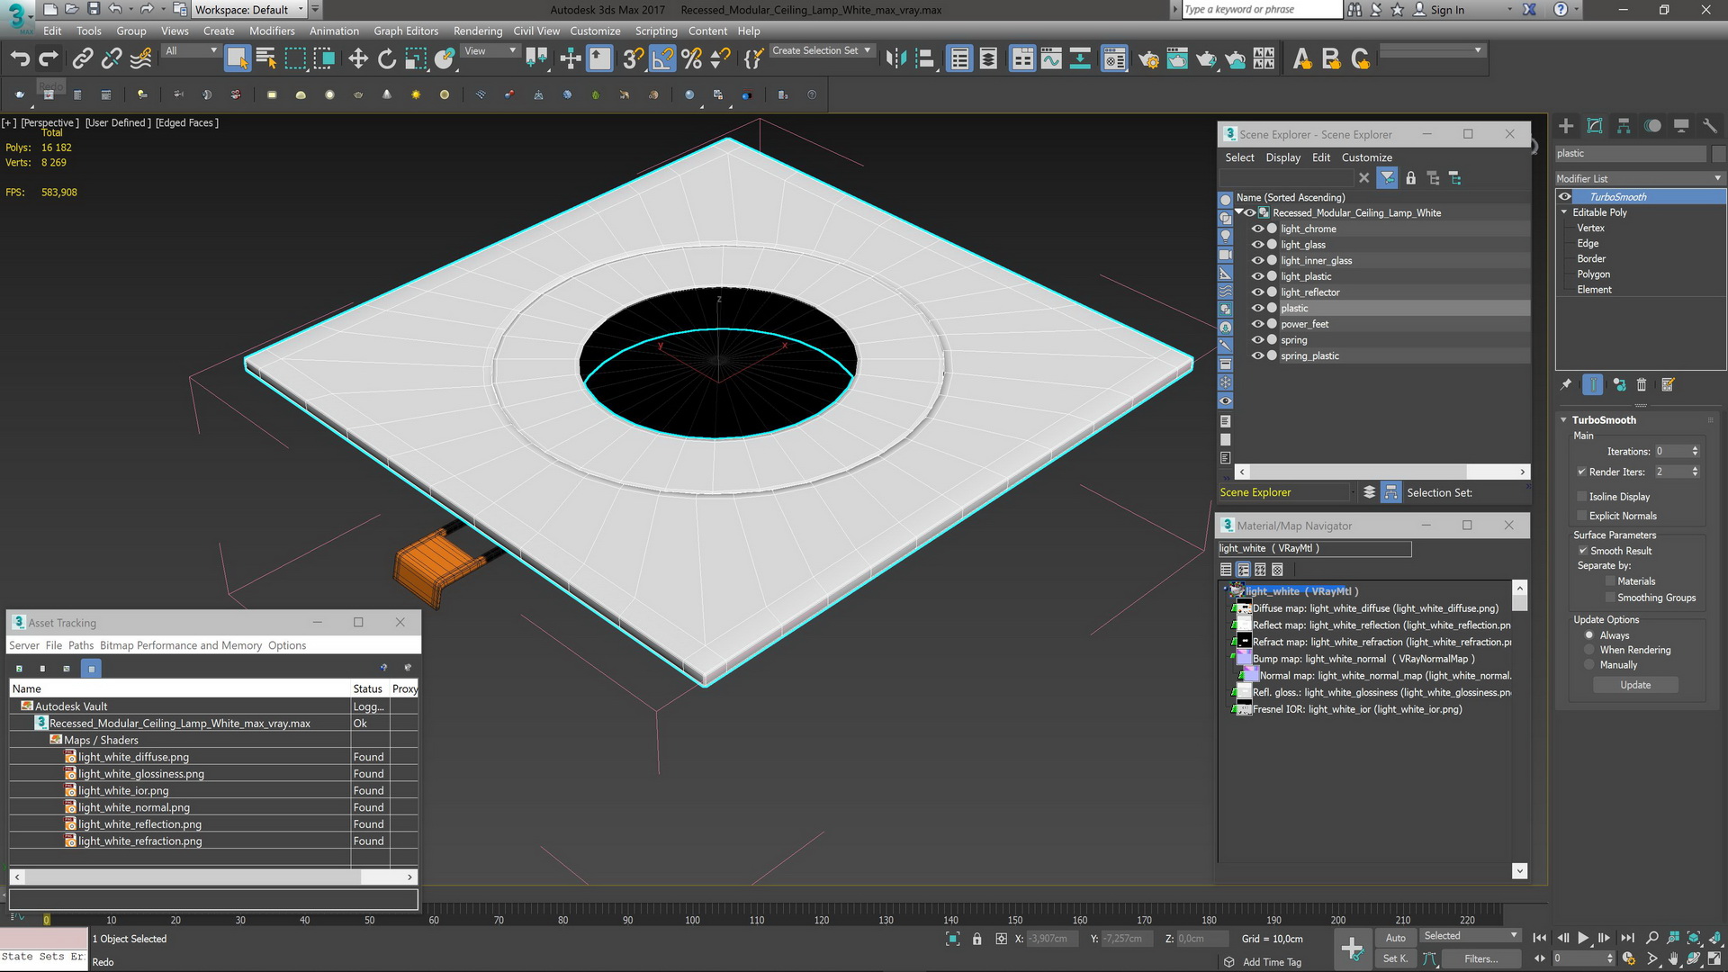The height and width of the screenshot is (972, 1728).
Task: Select the When Rendering radio button
Action: pyautogui.click(x=1589, y=650)
